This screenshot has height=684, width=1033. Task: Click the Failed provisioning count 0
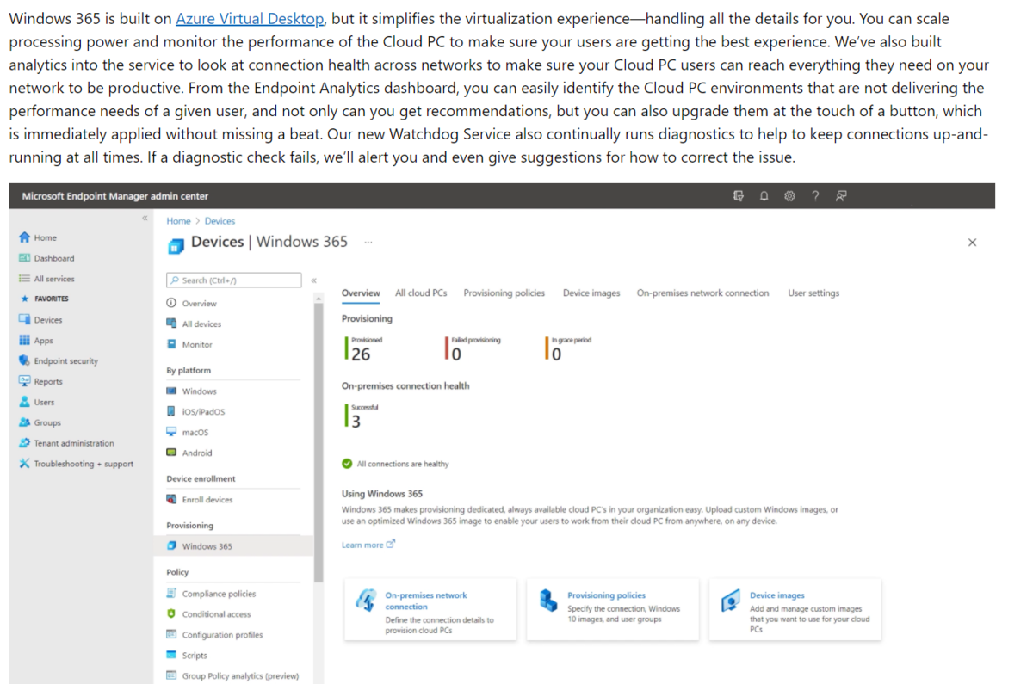tap(456, 354)
